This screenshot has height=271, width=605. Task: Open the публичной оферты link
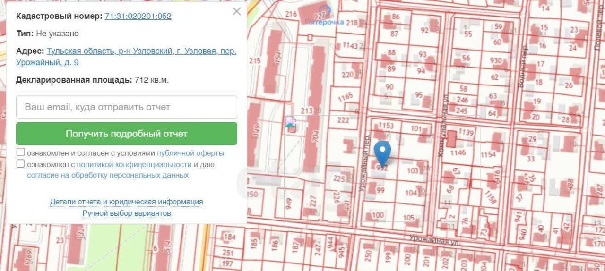(x=190, y=153)
